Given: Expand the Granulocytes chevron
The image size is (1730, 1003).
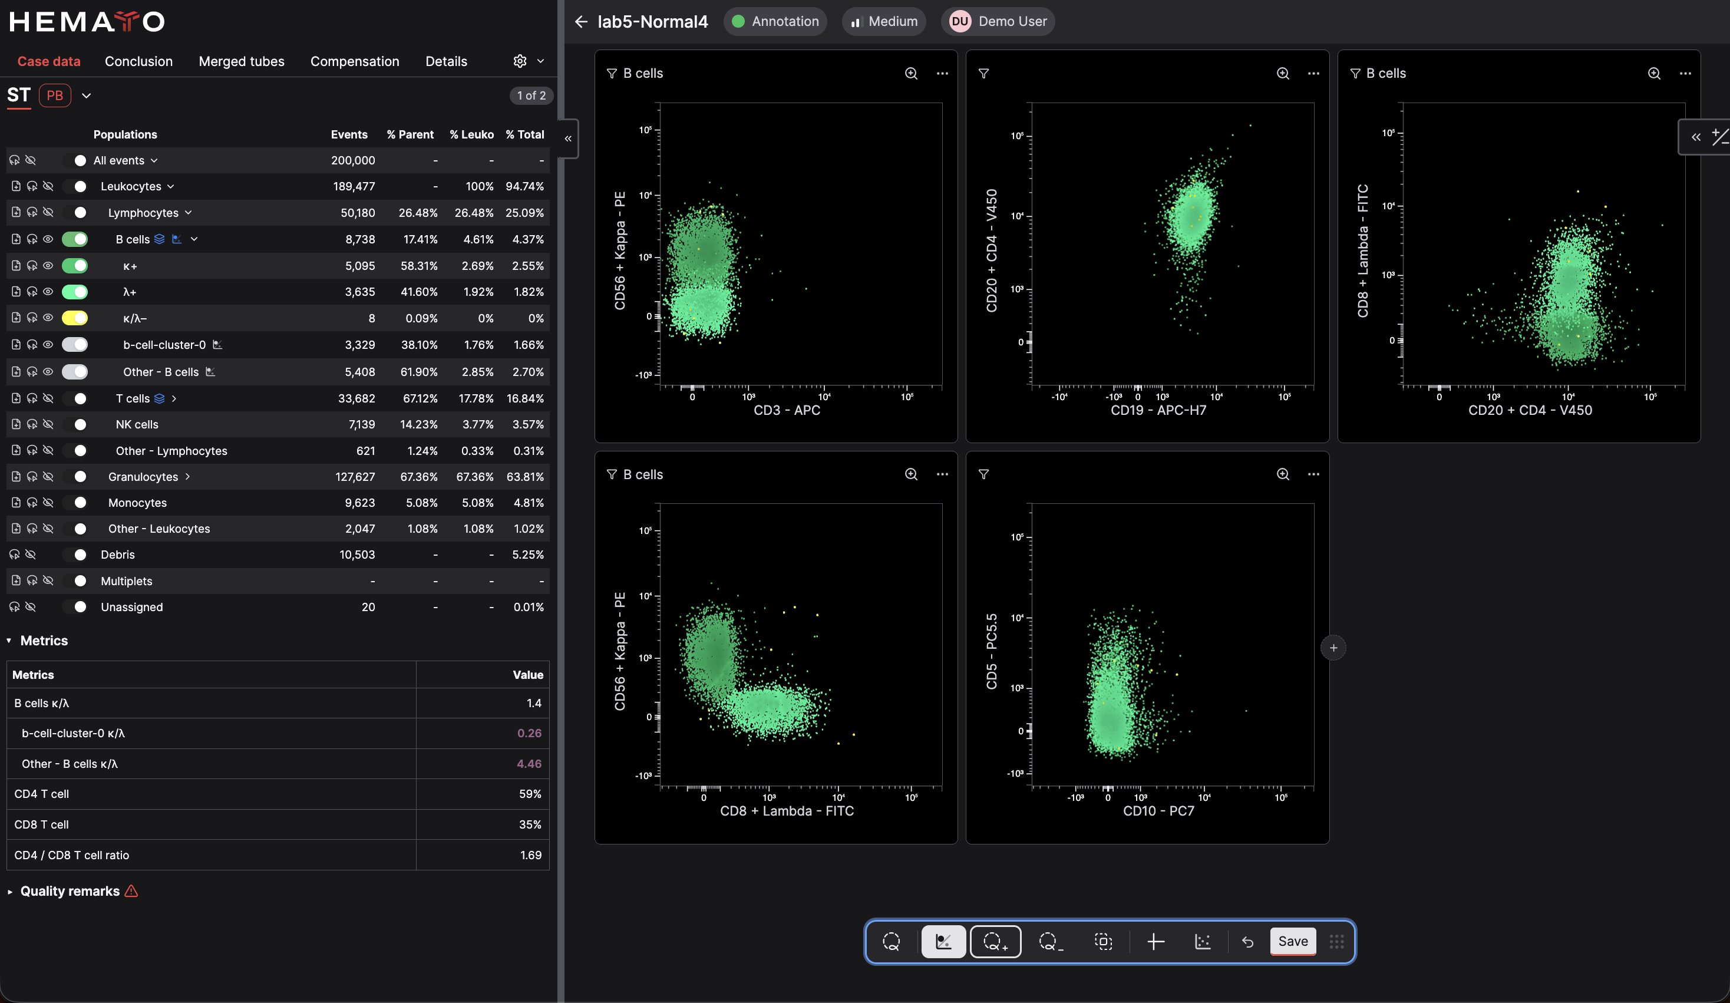Looking at the screenshot, I should coord(187,476).
